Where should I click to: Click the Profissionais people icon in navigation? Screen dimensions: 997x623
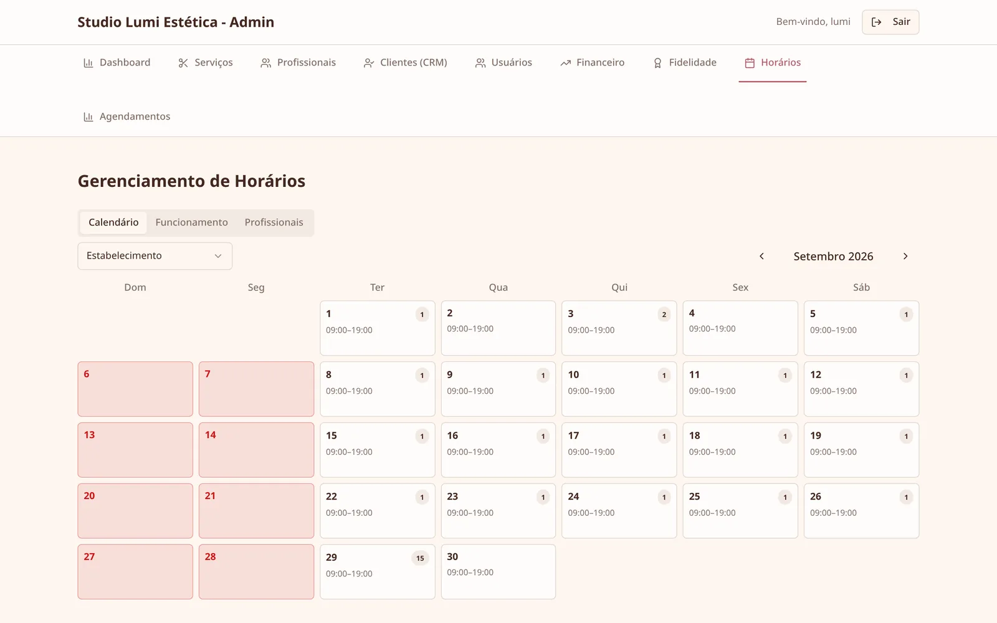[266, 63]
